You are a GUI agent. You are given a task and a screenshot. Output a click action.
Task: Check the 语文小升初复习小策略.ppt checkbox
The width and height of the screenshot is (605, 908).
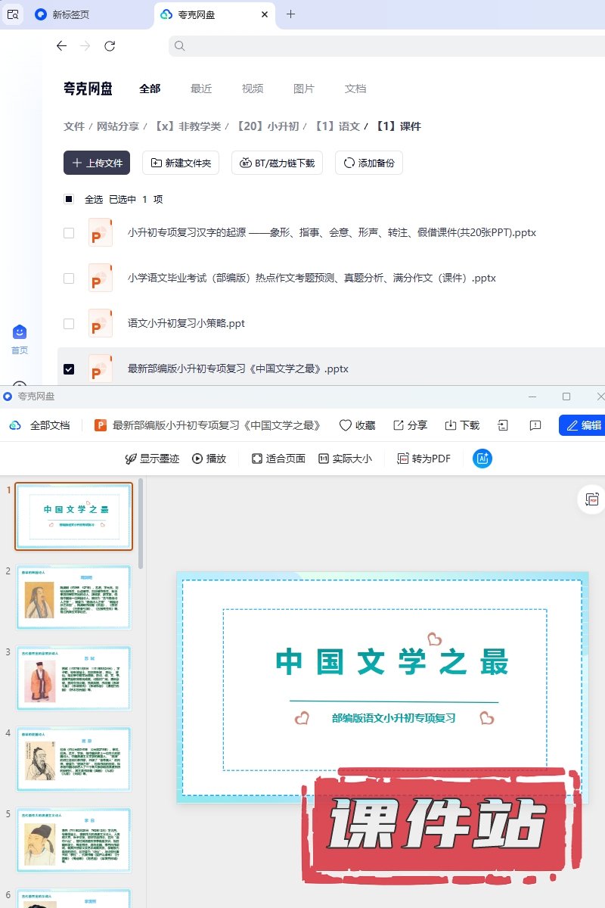69,324
